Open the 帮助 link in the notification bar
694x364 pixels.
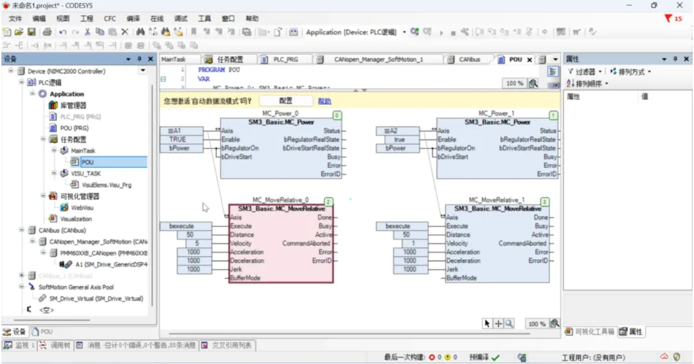click(325, 102)
